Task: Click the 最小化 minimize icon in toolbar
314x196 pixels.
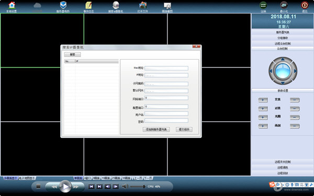Action: (x=284, y=5)
